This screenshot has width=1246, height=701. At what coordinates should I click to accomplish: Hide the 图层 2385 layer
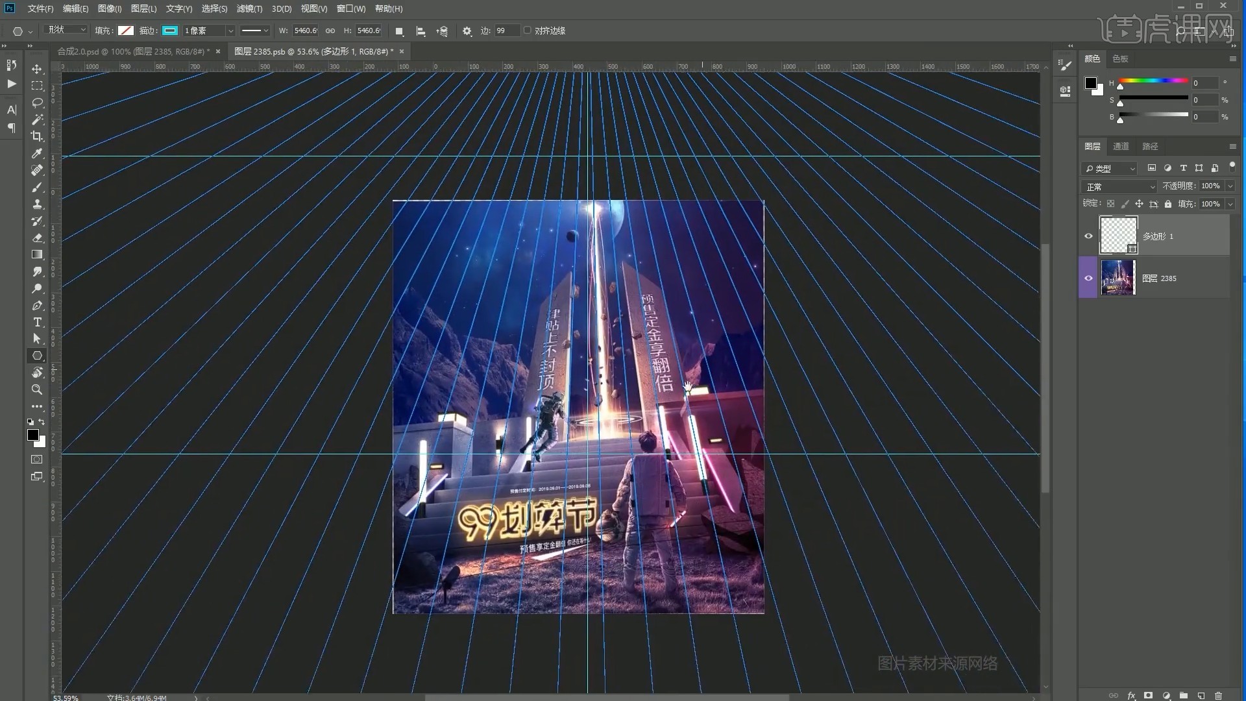point(1088,278)
